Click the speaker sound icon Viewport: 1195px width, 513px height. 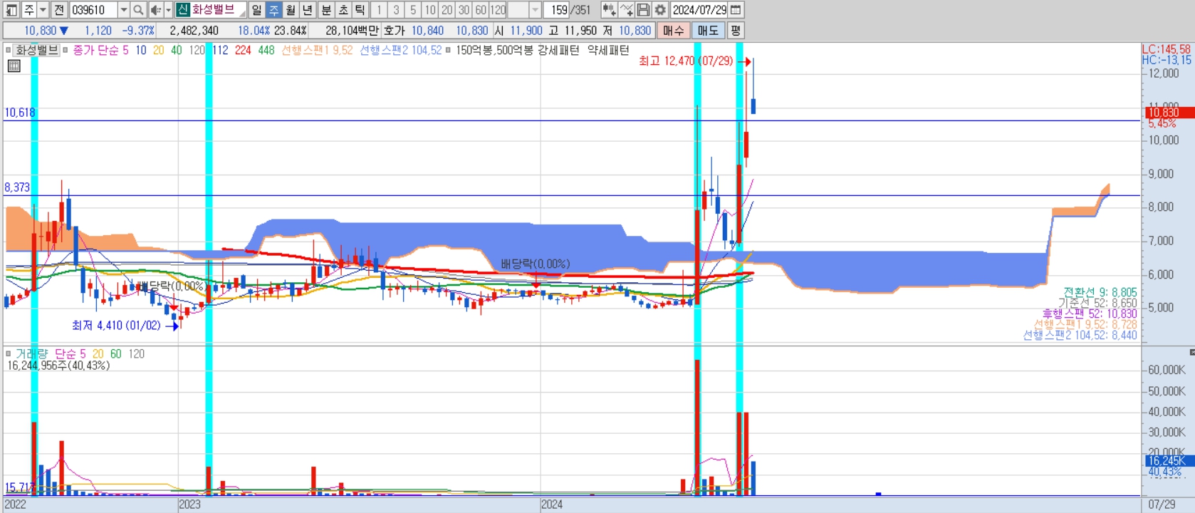click(155, 10)
